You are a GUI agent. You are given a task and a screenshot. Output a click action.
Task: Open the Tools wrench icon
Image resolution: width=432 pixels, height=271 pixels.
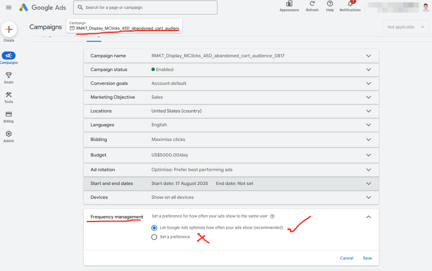9,95
